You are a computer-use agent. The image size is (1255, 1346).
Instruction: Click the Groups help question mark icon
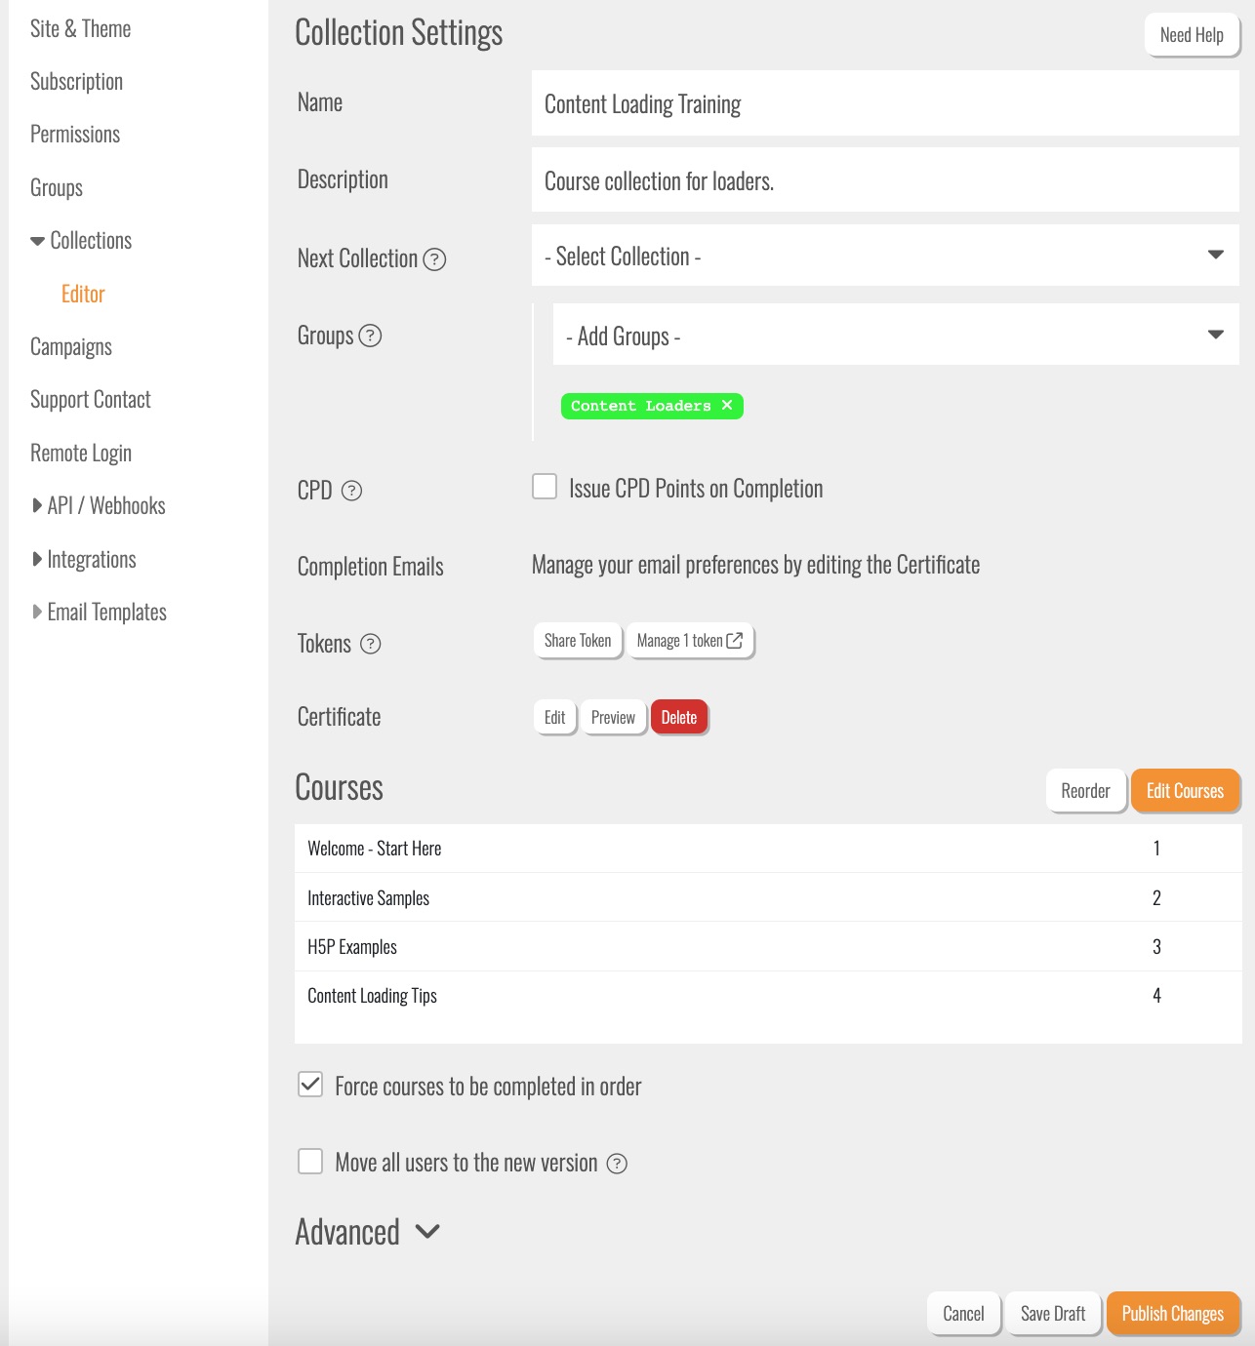(x=370, y=336)
